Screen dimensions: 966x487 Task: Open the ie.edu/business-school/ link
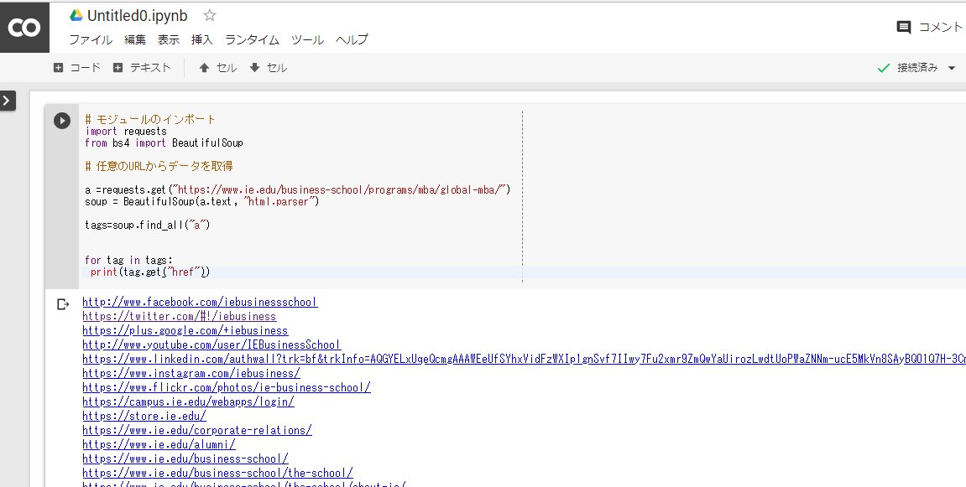pyautogui.click(x=185, y=458)
